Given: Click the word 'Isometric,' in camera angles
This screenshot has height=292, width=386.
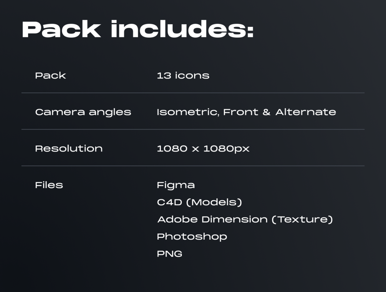Looking at the screenshot, I should (188, 112).
